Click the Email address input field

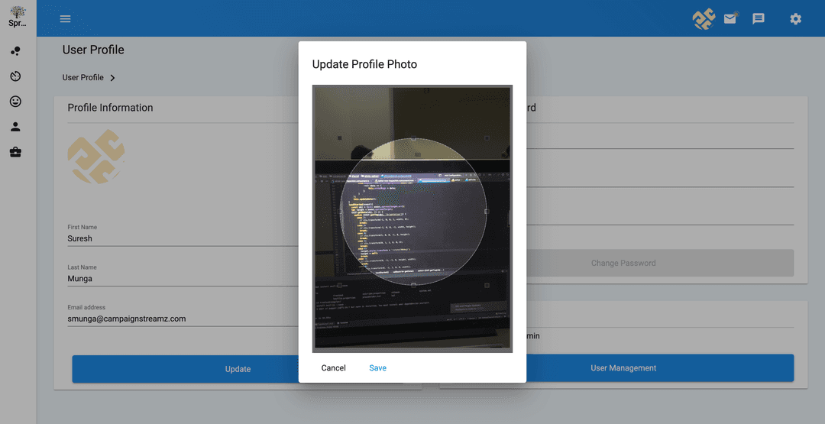pyautogui.click(x=183, y=319)
